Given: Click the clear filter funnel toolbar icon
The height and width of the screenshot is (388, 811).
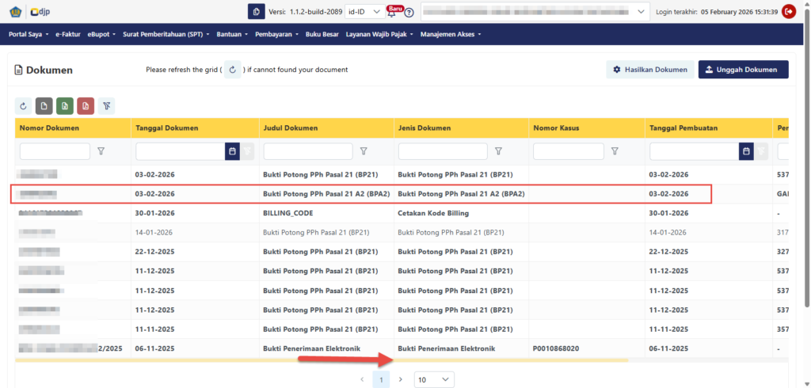Looking at the screenshot, I should (106, 106).
